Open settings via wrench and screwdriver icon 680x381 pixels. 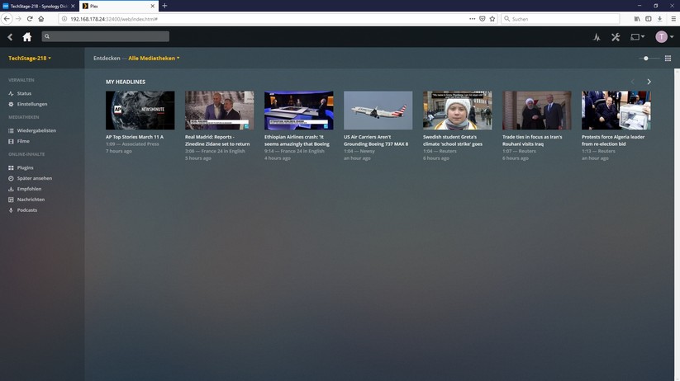pos(616,37)
